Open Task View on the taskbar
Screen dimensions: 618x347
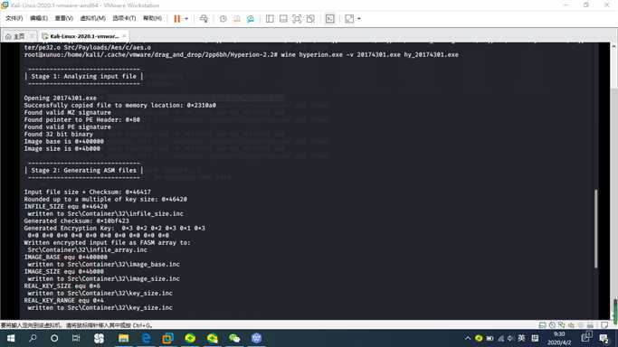coord(76,338)
